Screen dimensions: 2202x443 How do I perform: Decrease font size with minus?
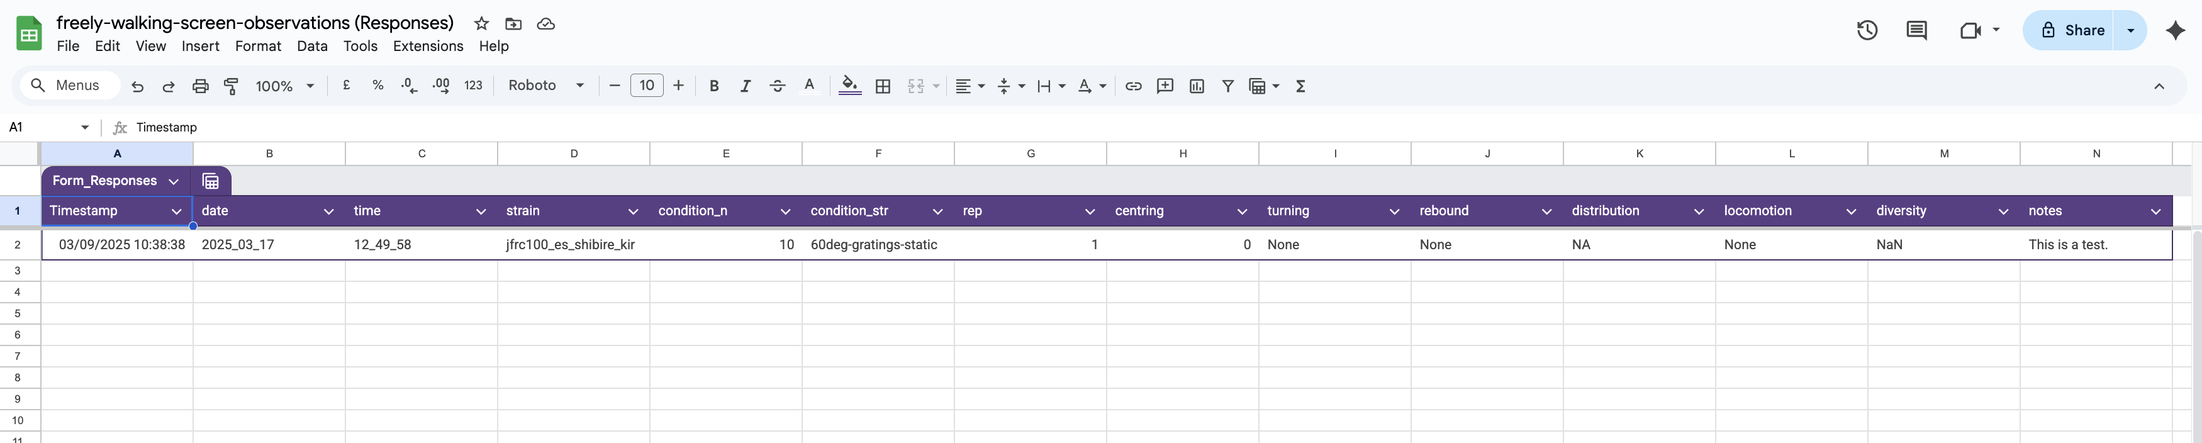pyautogui.click(x=614, y=86)
